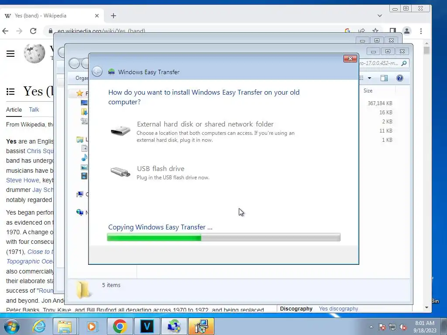This screenshot has width=447, height=335.
Task: Select the 1 KB file row
Action: [387, 140]
